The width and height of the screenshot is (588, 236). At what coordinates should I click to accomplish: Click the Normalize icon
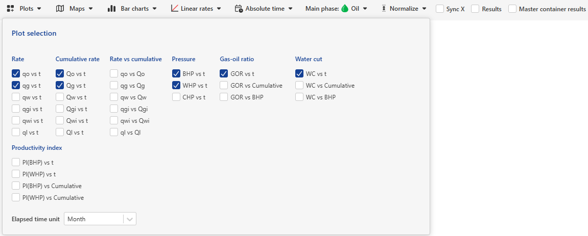coord(384,9)
